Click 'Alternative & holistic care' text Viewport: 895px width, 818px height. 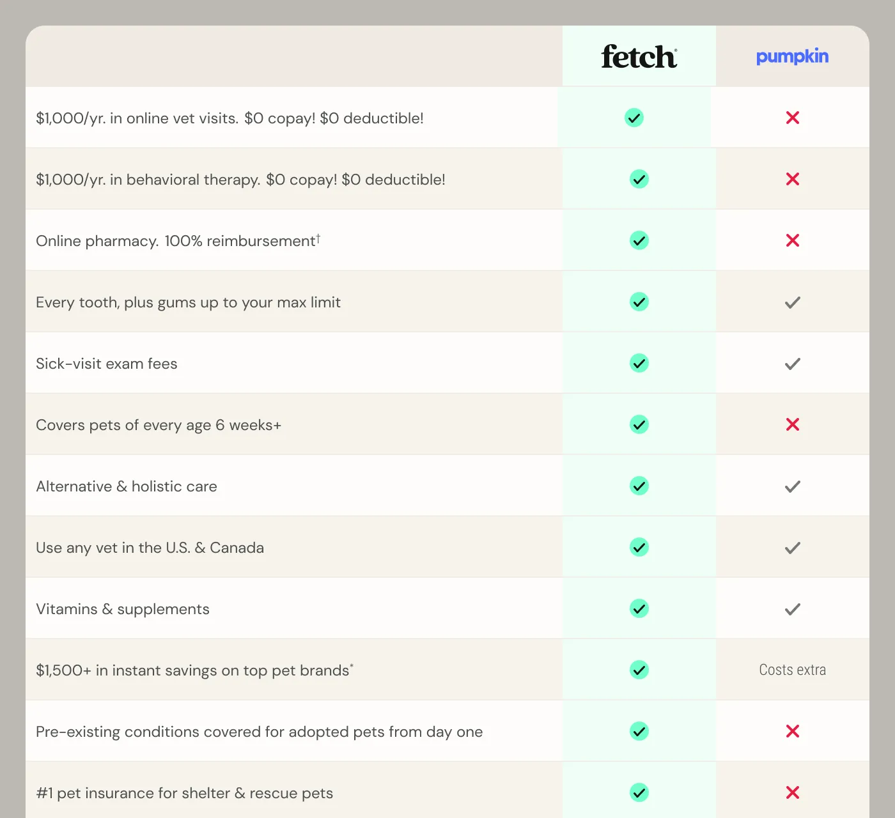pyautogui.click(x=127, y=486)
